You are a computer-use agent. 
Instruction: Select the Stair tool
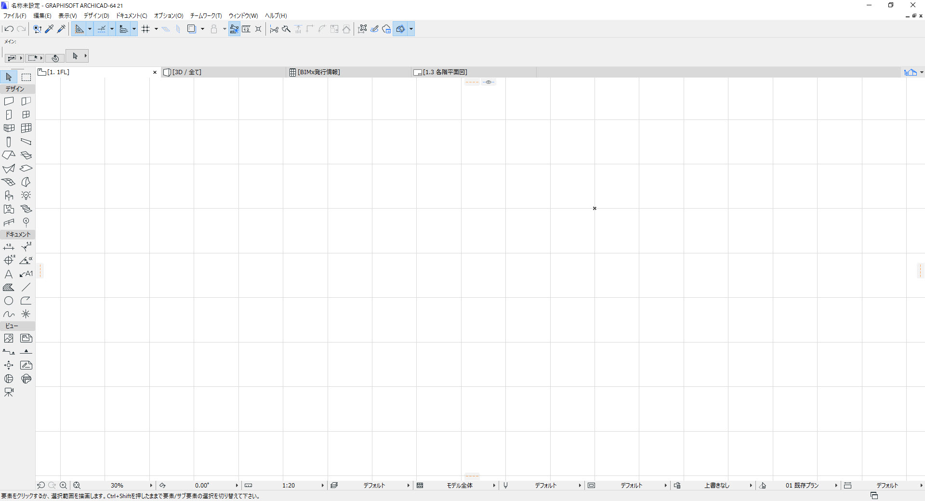click(26, 209)
